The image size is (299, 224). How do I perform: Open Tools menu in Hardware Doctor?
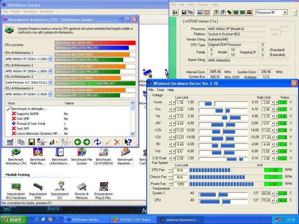[161, 90]
